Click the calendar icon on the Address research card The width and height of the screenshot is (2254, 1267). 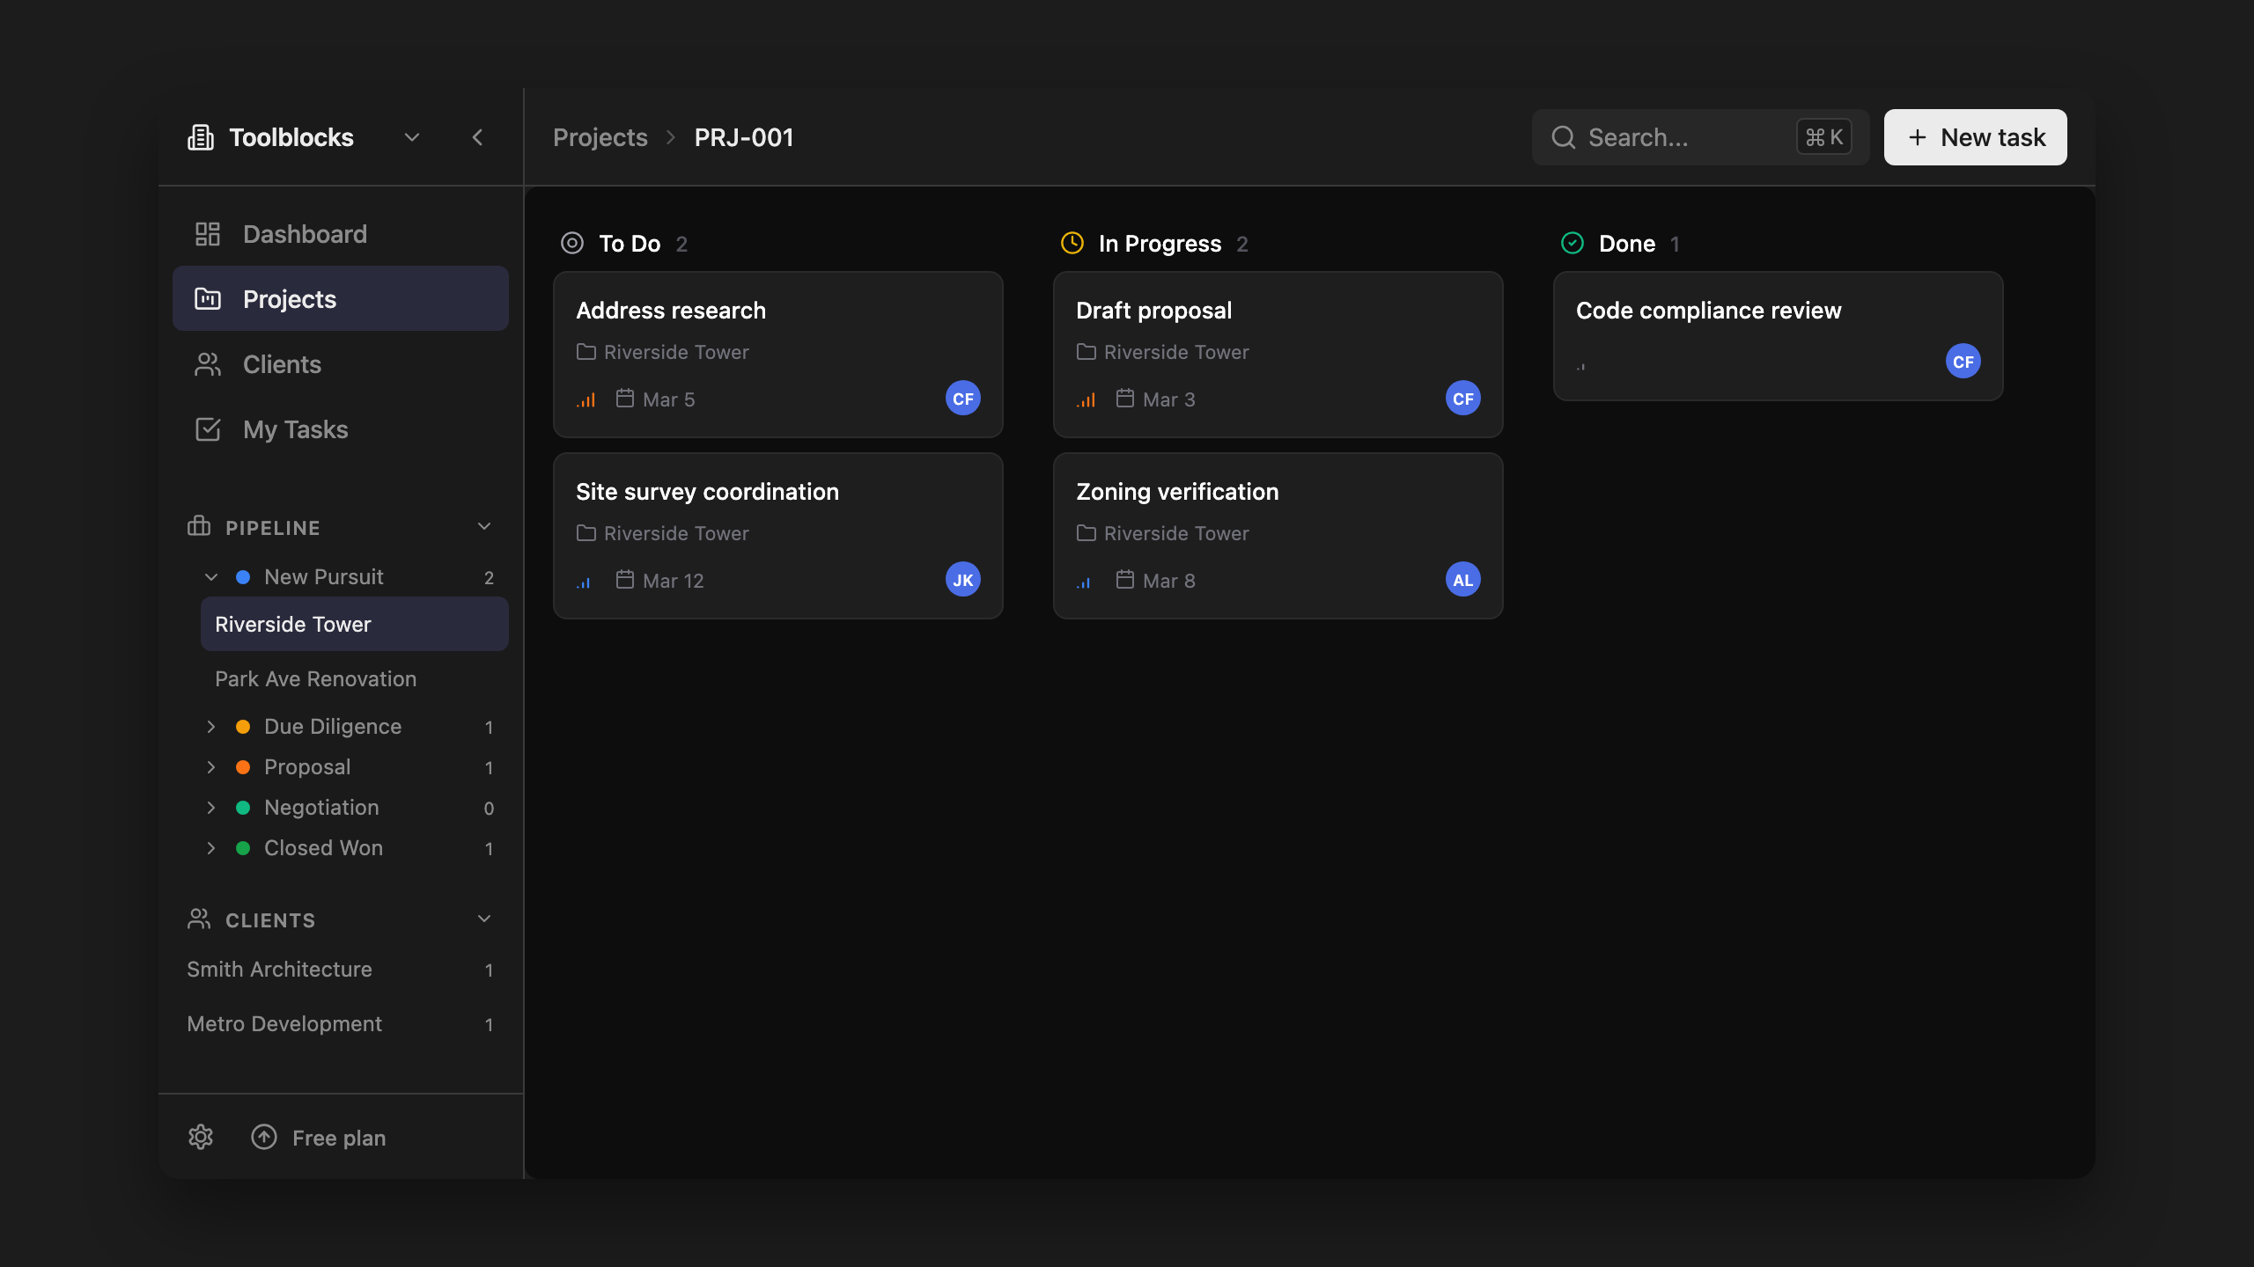point(625,398)
